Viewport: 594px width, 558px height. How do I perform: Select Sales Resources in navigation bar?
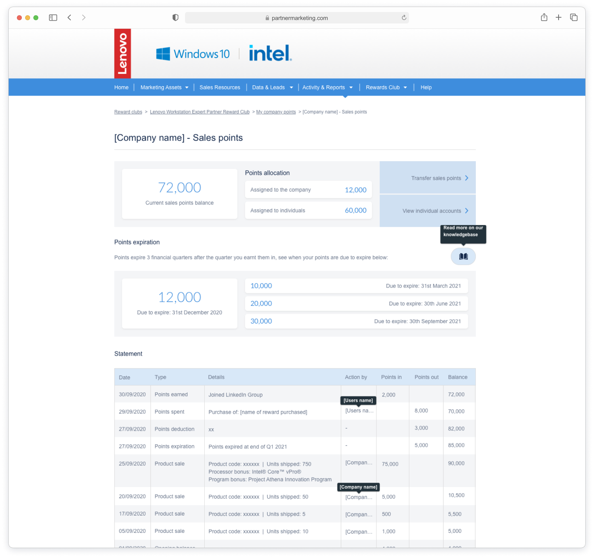click(220, 87)
